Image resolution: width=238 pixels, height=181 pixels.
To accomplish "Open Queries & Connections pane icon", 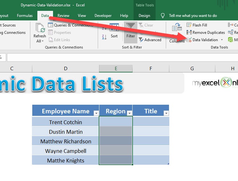I will click(x=50, y=25).
